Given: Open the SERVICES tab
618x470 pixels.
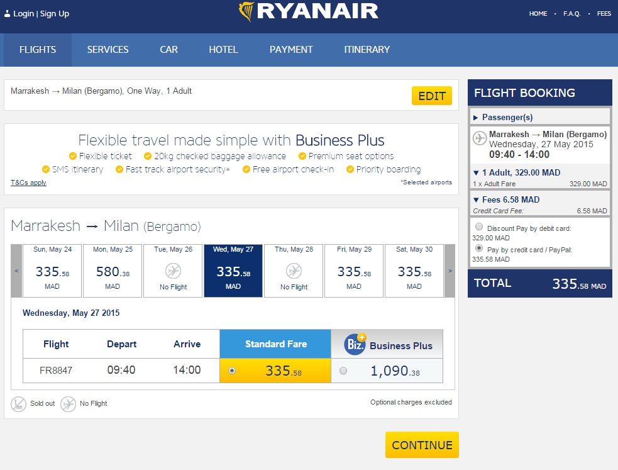Looking at the screenshot, I should [108, 50].
